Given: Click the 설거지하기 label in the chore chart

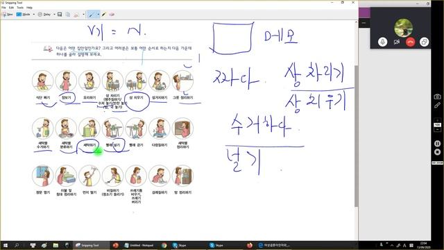Looking at the screenshot, I should point(160,97).
